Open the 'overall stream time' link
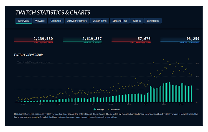 pos(107,117)
